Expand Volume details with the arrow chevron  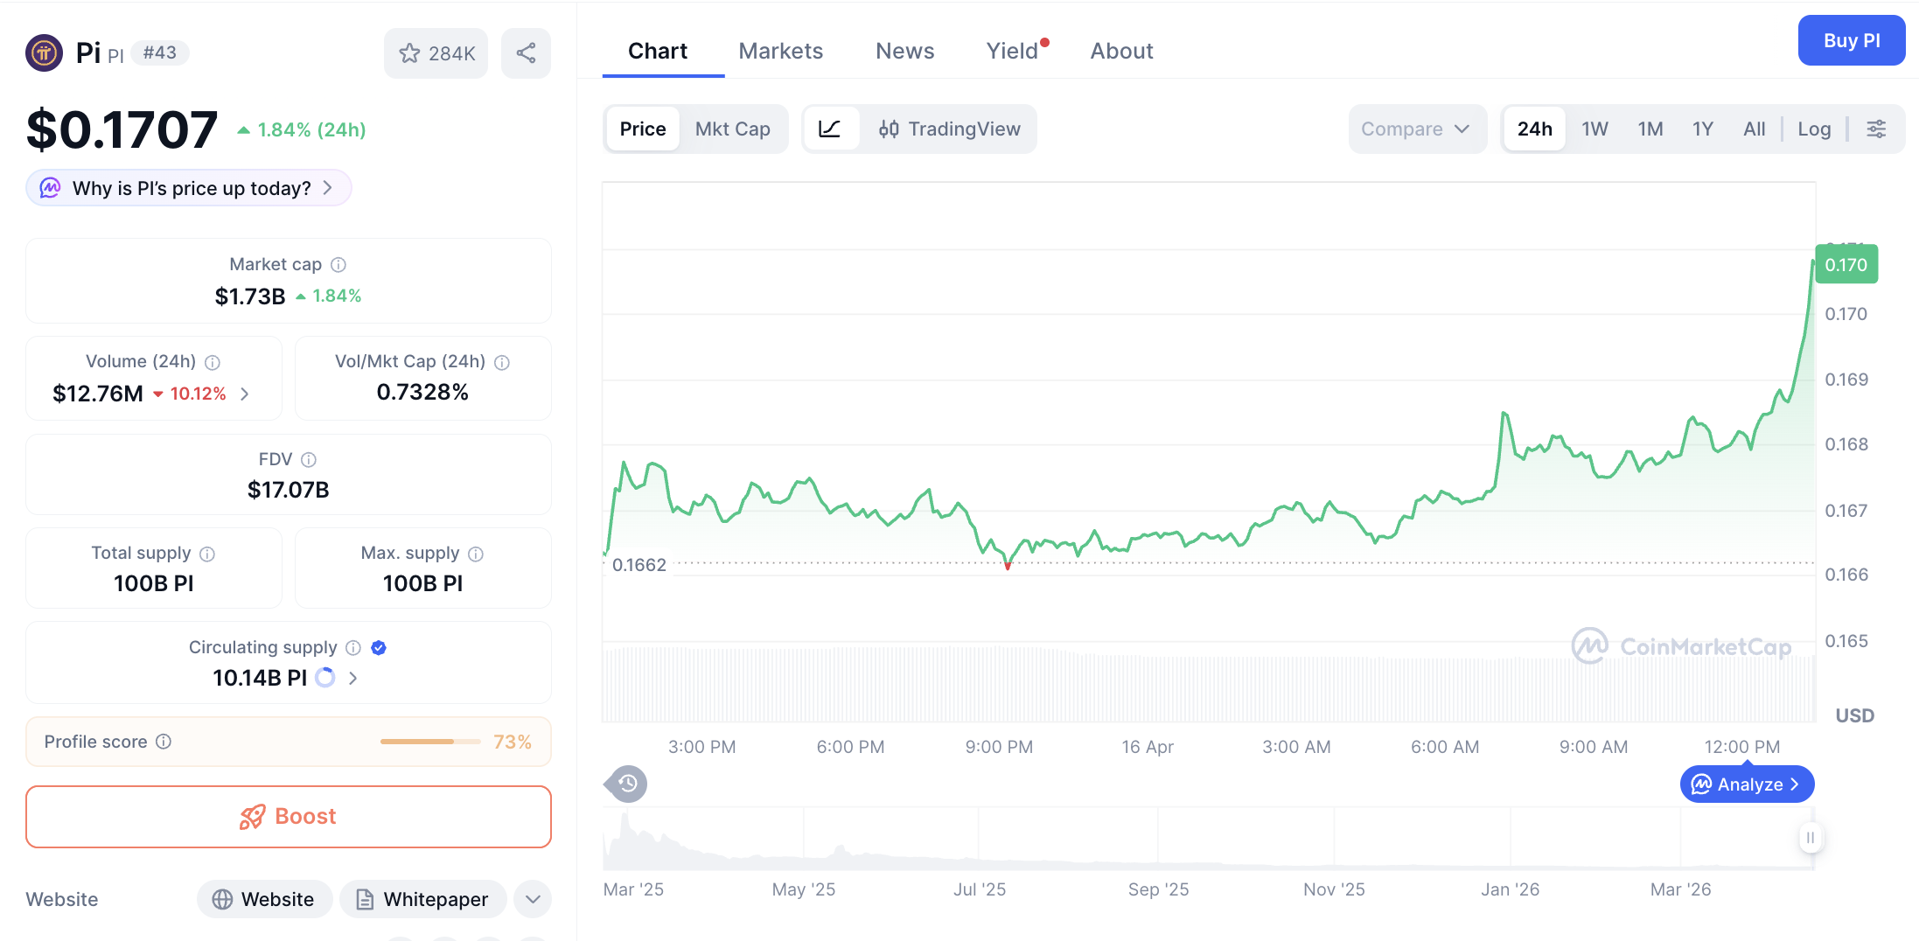click(246, 394)
